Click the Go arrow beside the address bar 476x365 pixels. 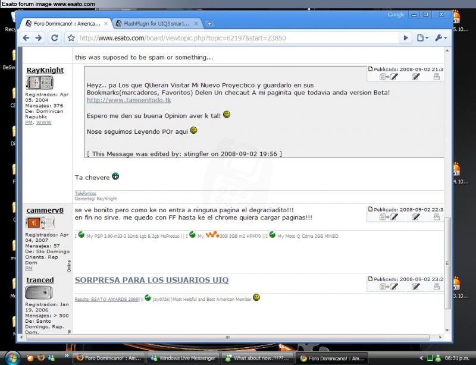click(x=406, y=37)
